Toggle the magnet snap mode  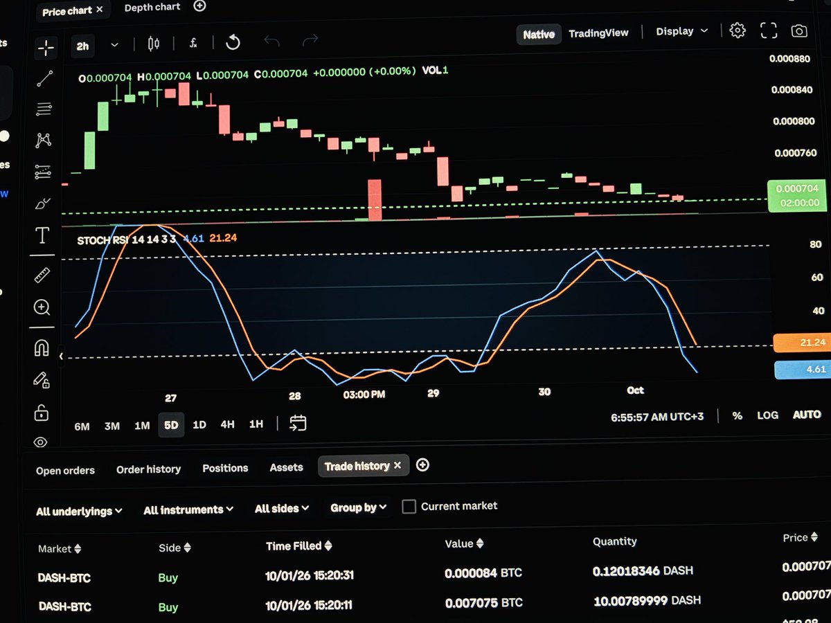coord(42,348)
